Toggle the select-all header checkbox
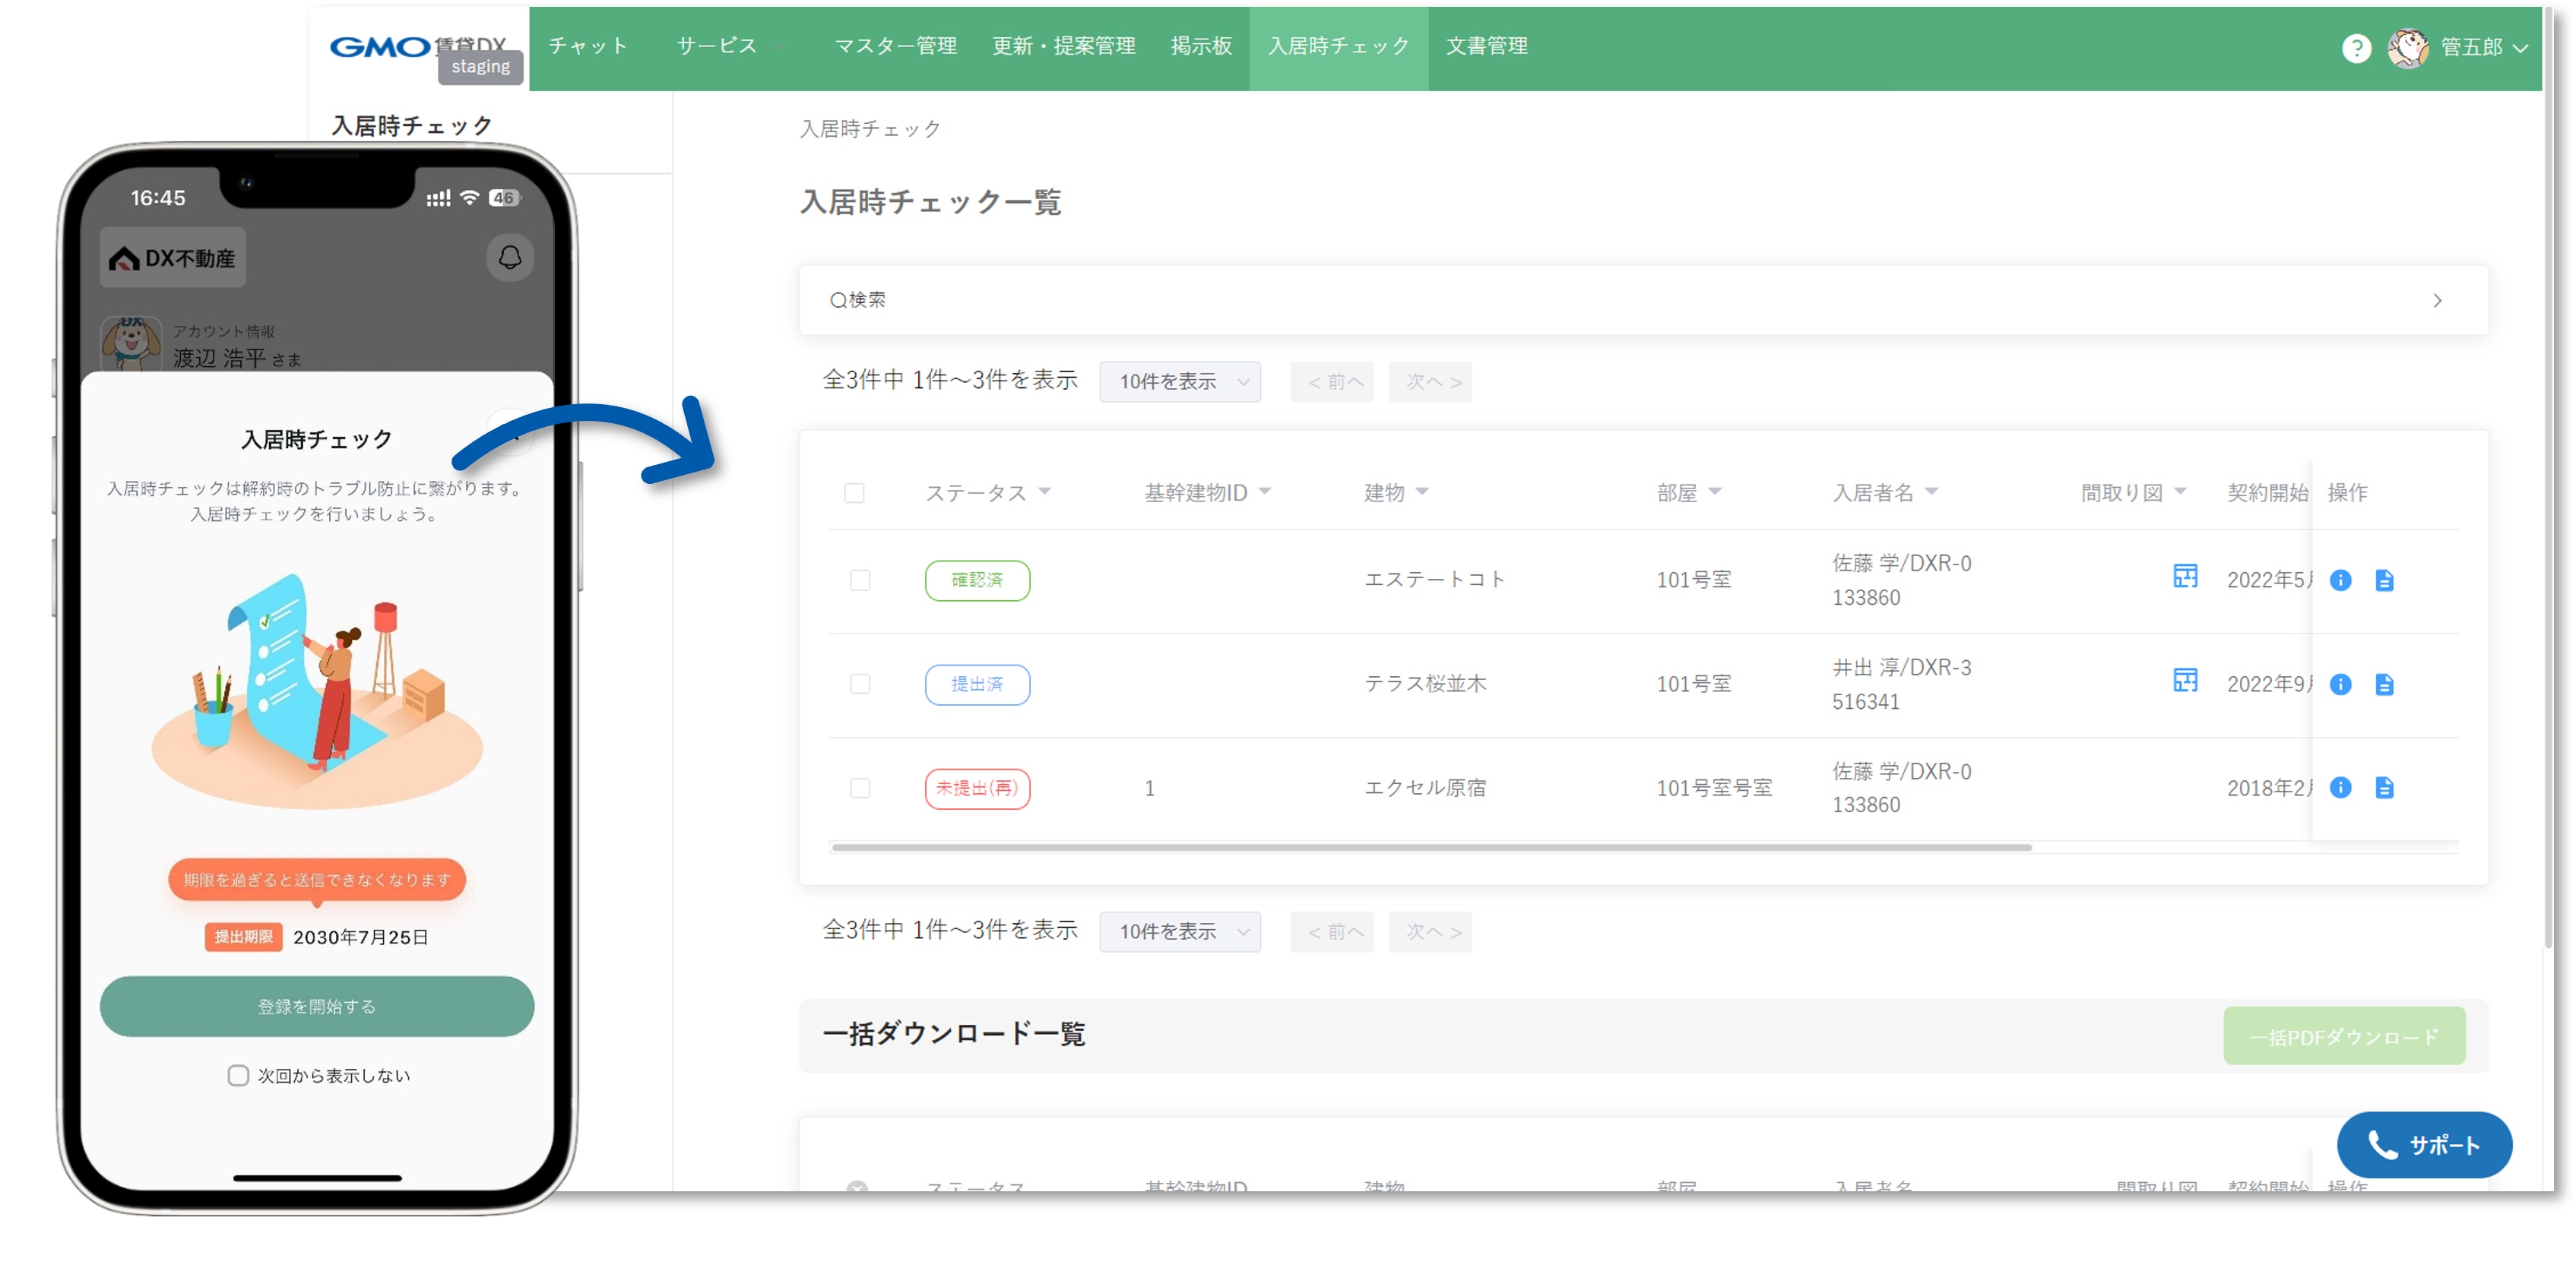This screenshot has width=2576, height=1271. [854, 492]
